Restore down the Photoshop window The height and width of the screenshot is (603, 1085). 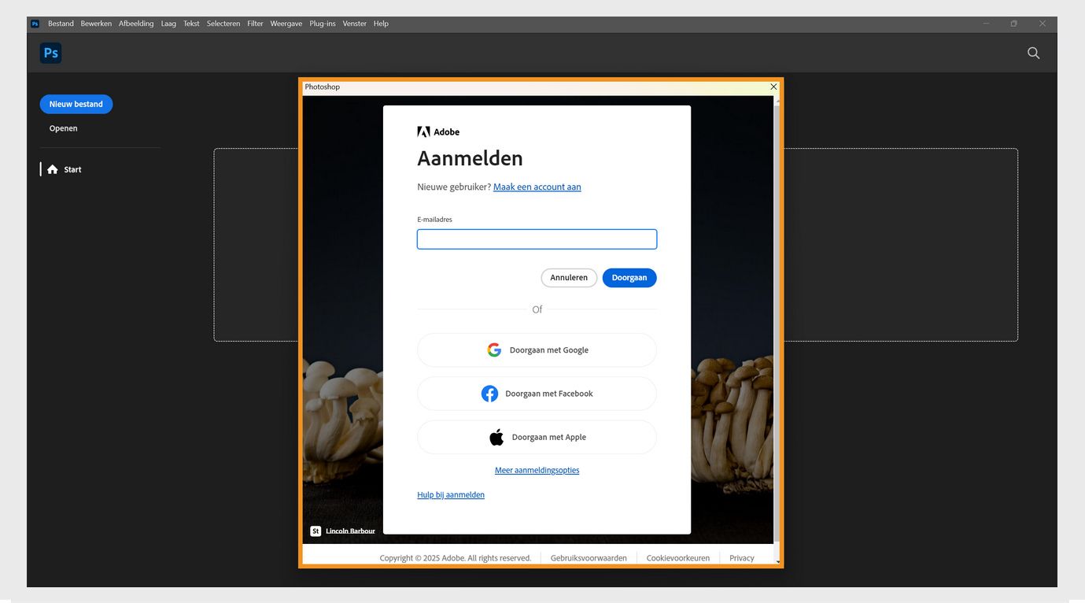[1014, 24]
